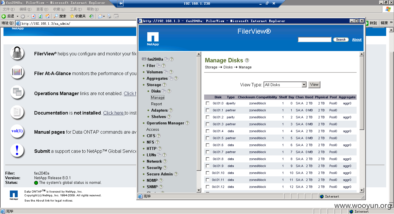The width and height of the screenshot is (394, 214).
Task: Check the checkbox for disk 0d.01.0
Action: (x=208, y=103)
